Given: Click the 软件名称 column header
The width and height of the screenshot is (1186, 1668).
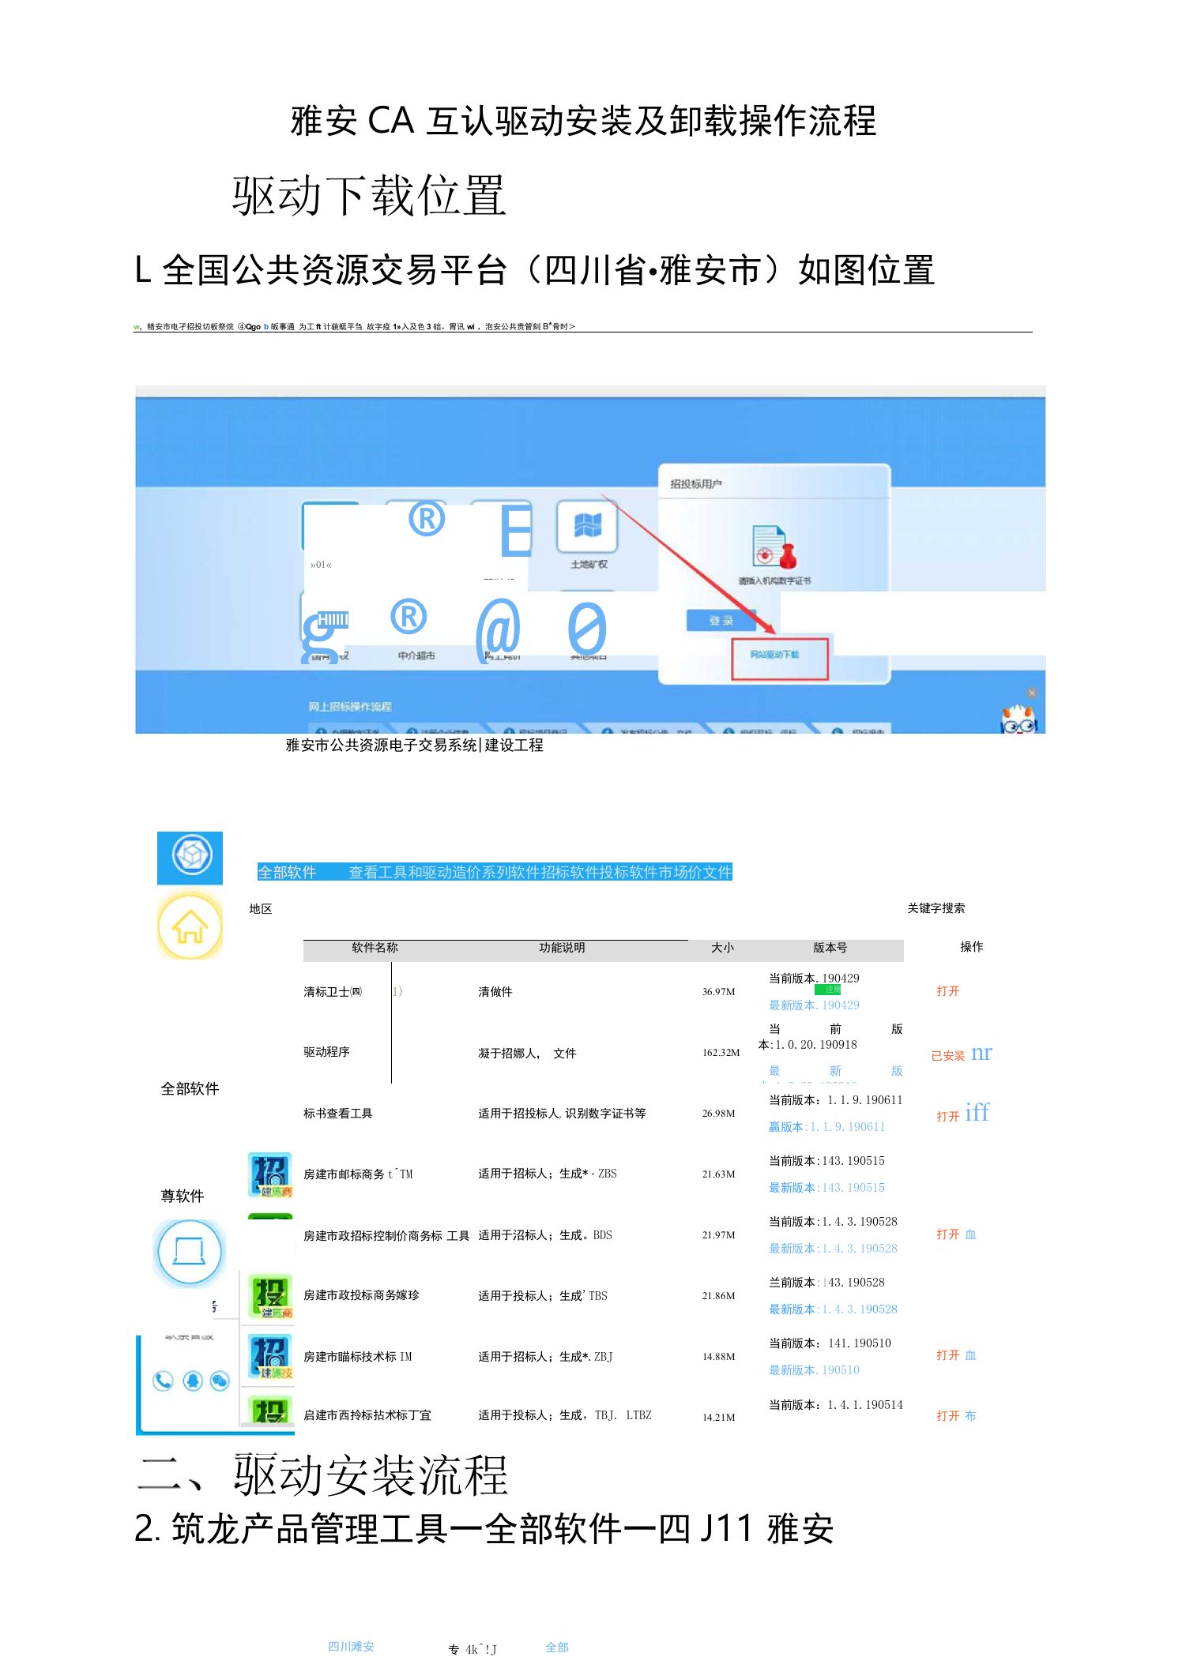Looking at the screenshot, I should (375, 948).
